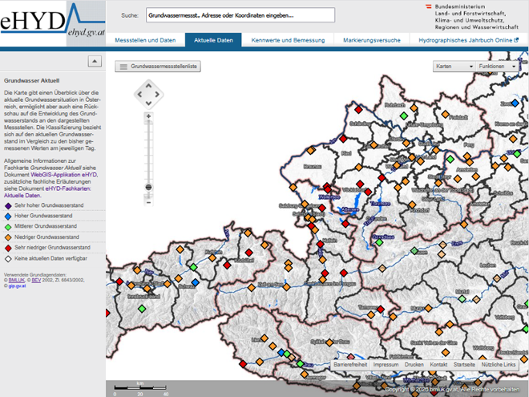Pan the map right with arrow
This screenshot has width=529, height=397.
(x=159, y=95)
